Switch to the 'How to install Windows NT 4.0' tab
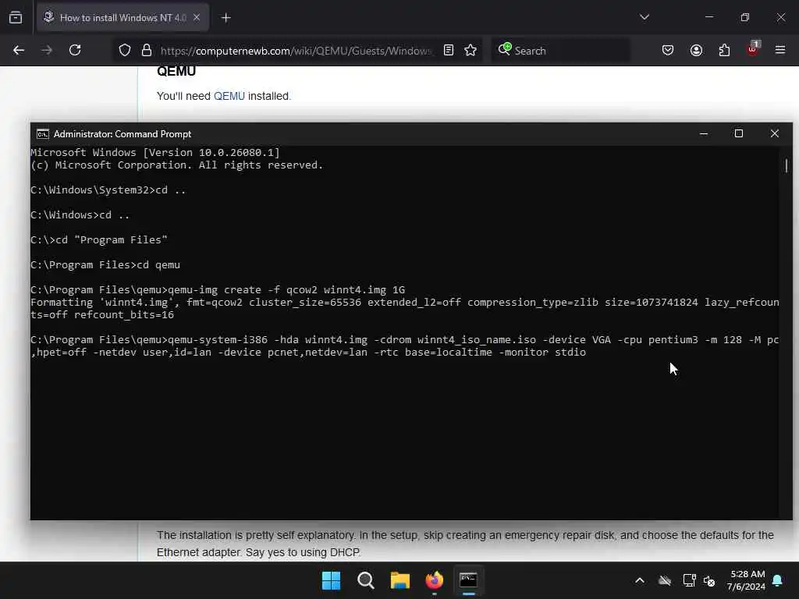This screenshot has height=599, width=799. (x=123, y=17)
